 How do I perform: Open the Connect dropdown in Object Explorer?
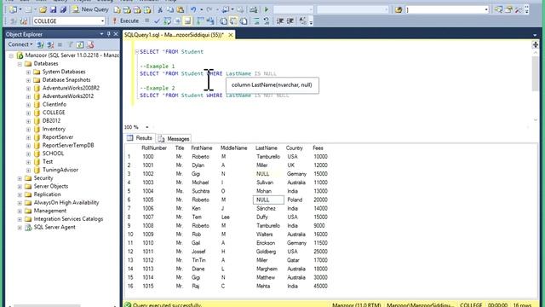pos(20,44)
